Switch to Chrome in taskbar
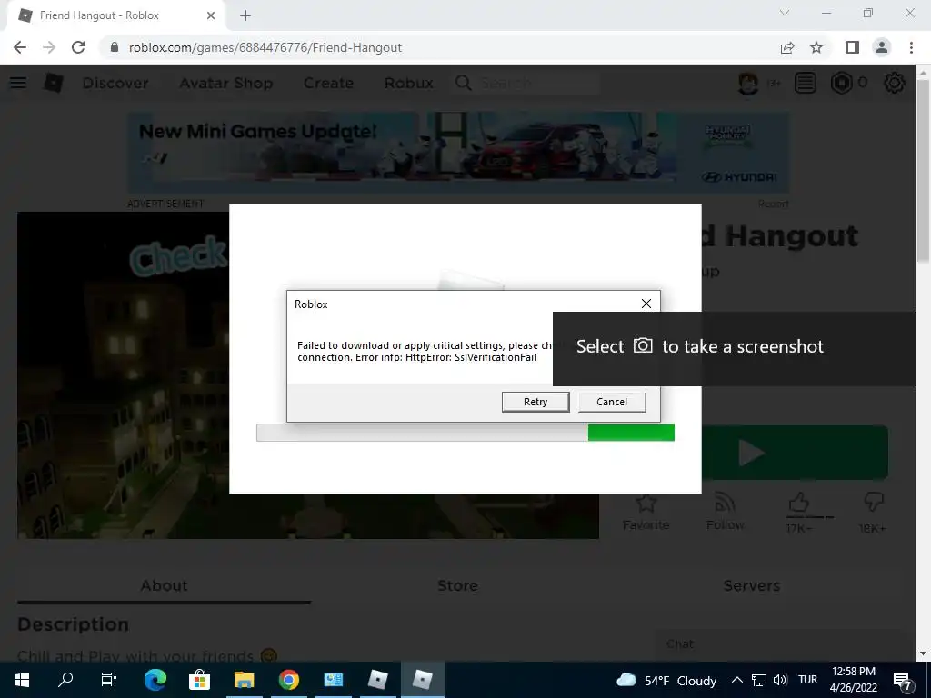931x698 pixels. point(288,680)
